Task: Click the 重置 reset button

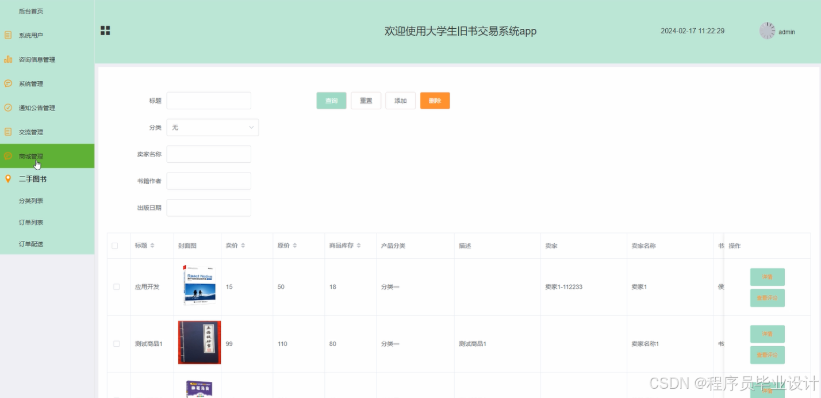Action: tap(366, 101)
